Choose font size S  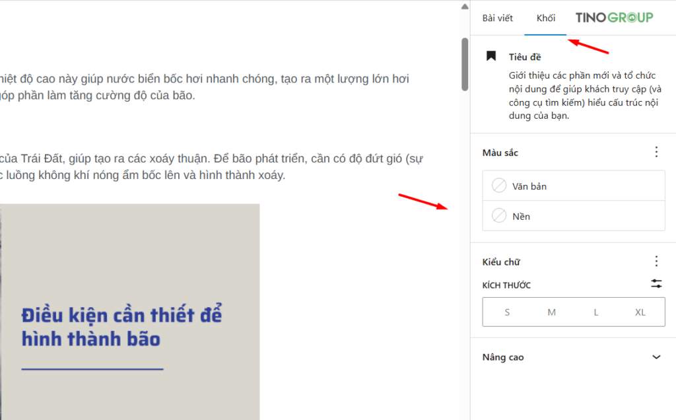click(507, 312)
